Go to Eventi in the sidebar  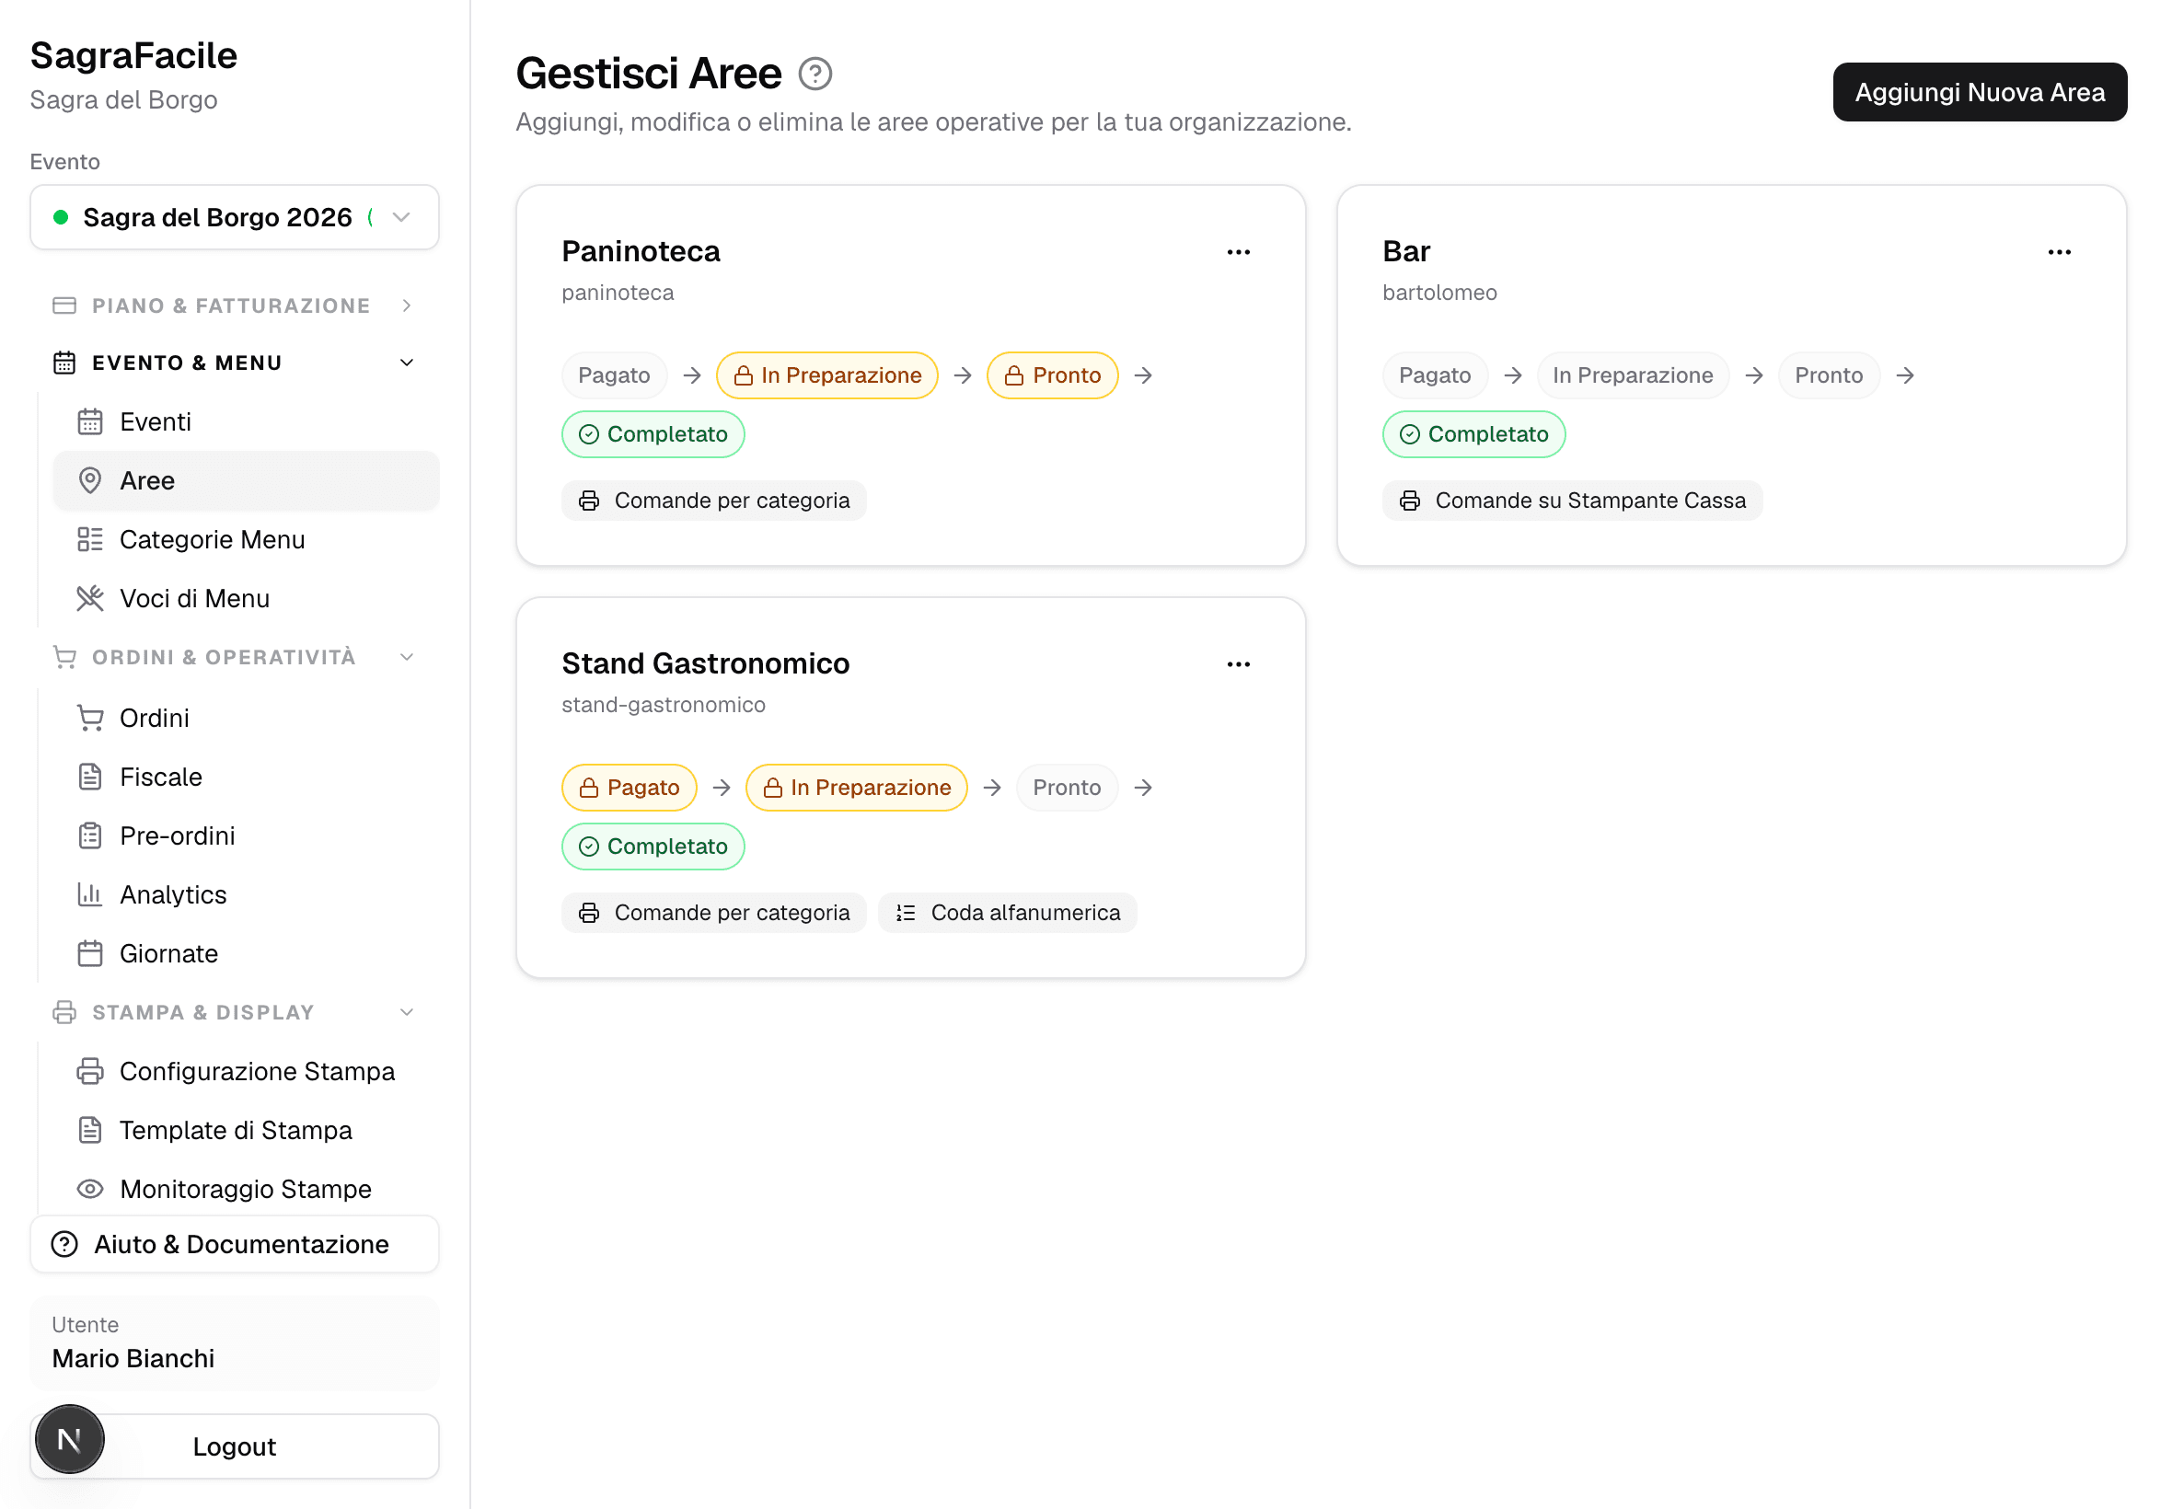[x=246, y=421]
